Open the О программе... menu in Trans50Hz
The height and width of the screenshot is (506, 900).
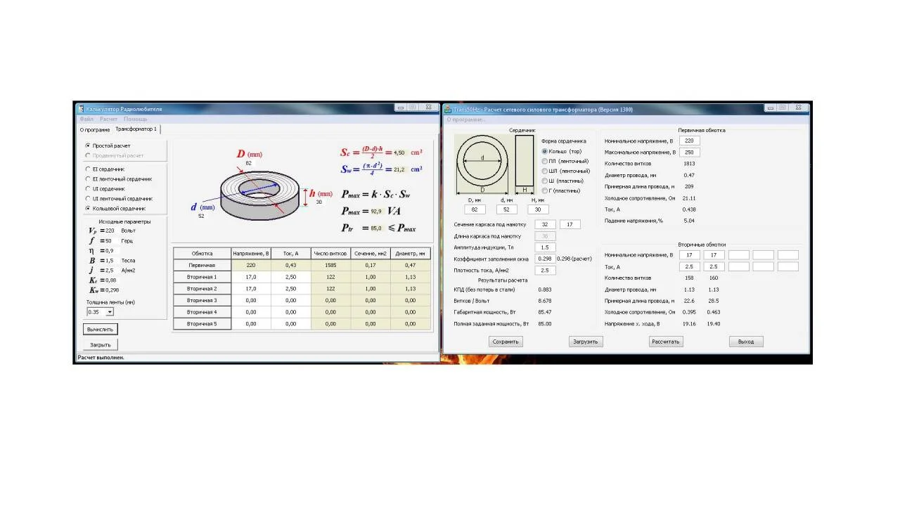point(465,119)
